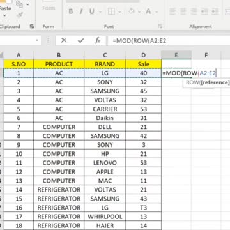Click the sale value 45 cell
This screenshot has width=230, height=230.
click(x=144, y=91)
